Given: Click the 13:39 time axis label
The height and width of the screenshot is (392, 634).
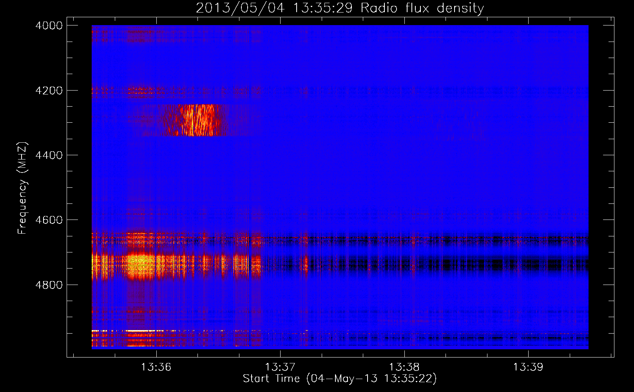Looking at the screenshot, I should tap(528, 367).
